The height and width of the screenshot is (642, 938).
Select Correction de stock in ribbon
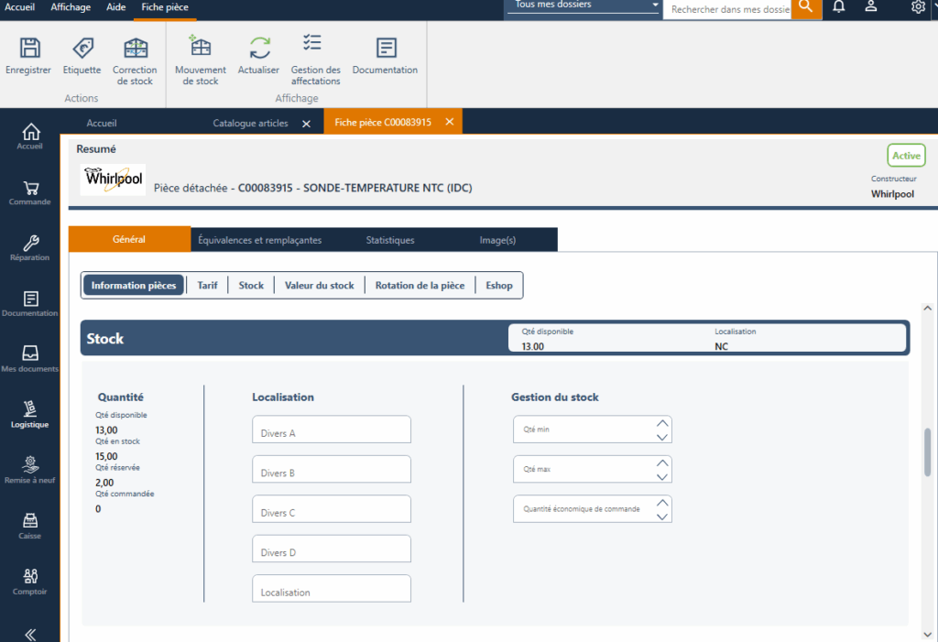[135, 49]
